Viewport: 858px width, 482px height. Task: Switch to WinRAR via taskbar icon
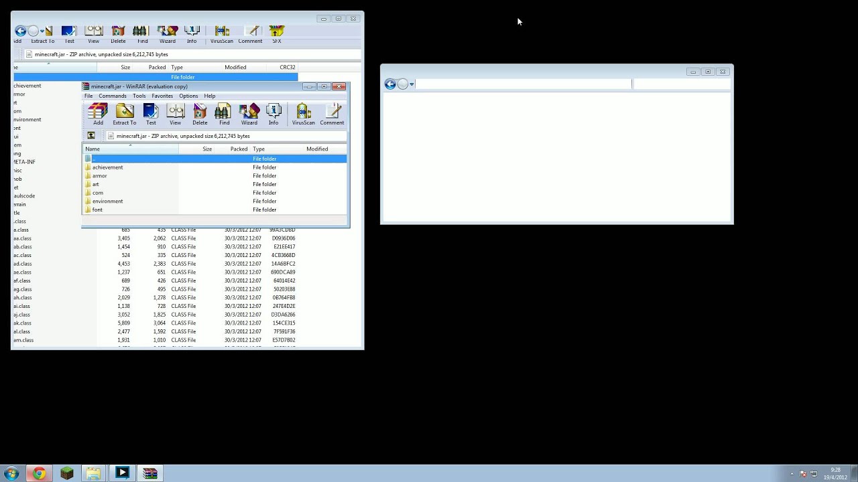149,473
